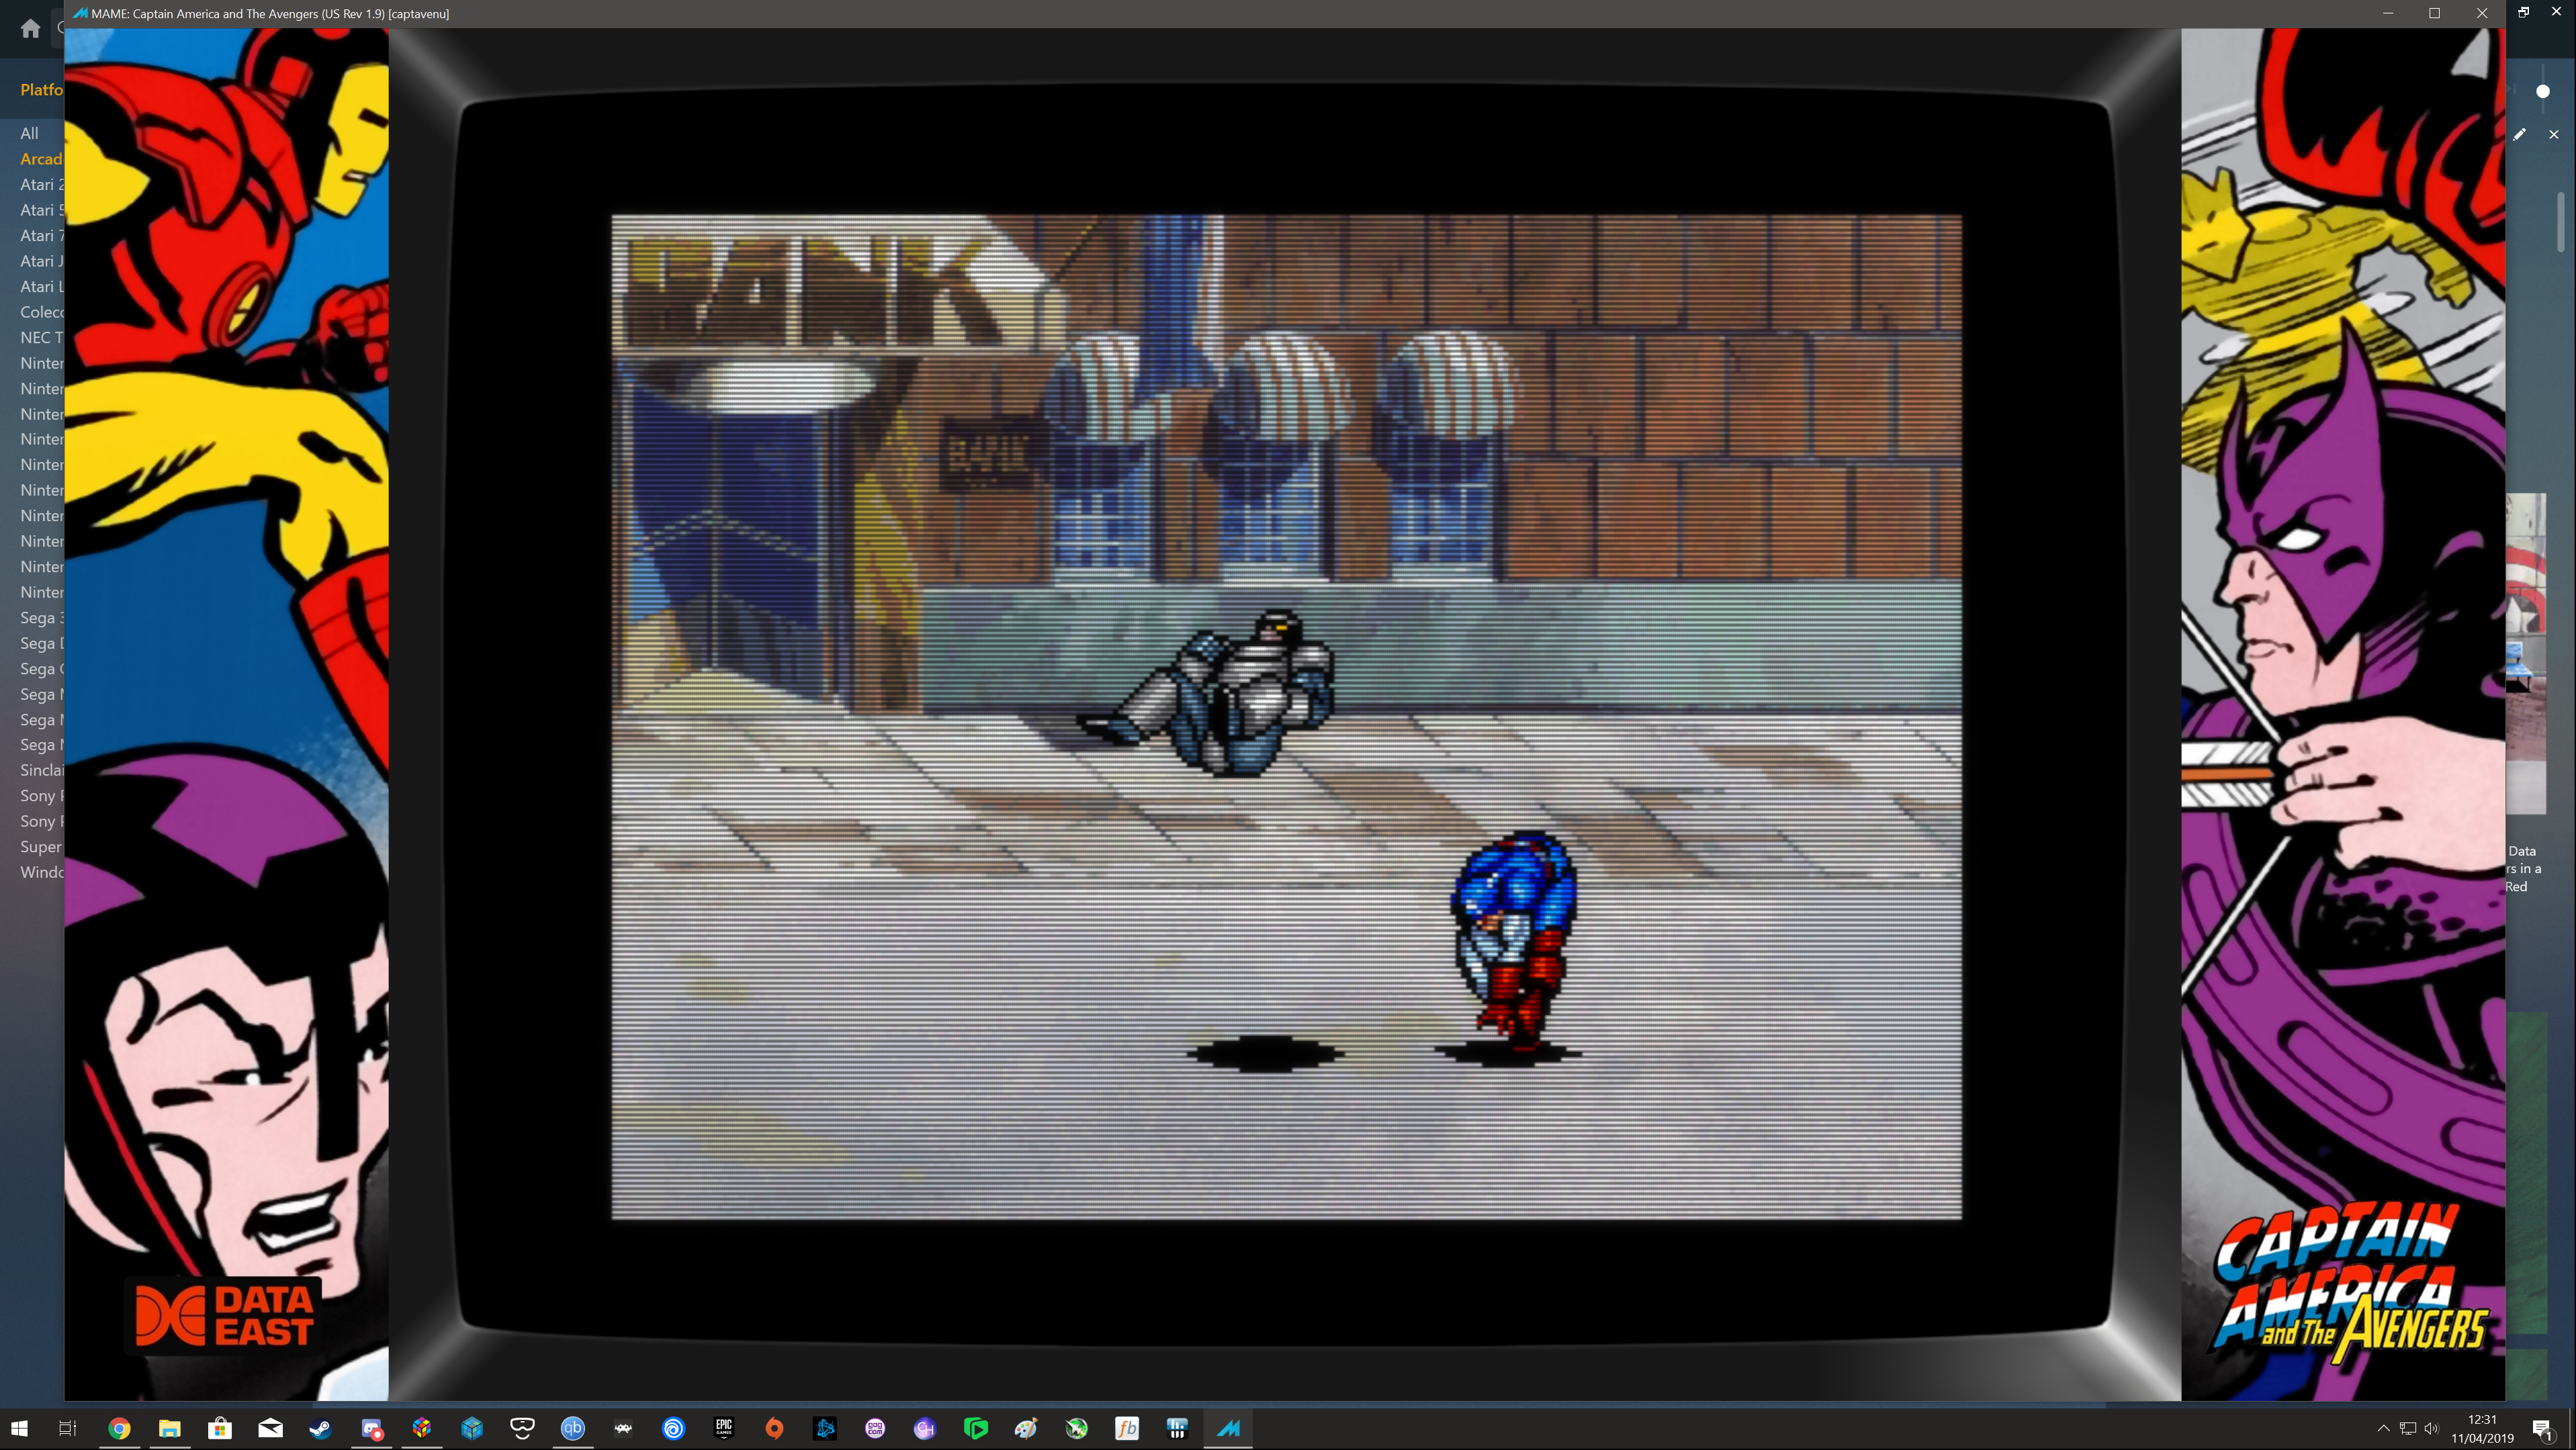Image resolution: width=2576 pixels, height=1450 pixels.
Task: Open the volume control in system tray
Action: tap(2432, 1428)
